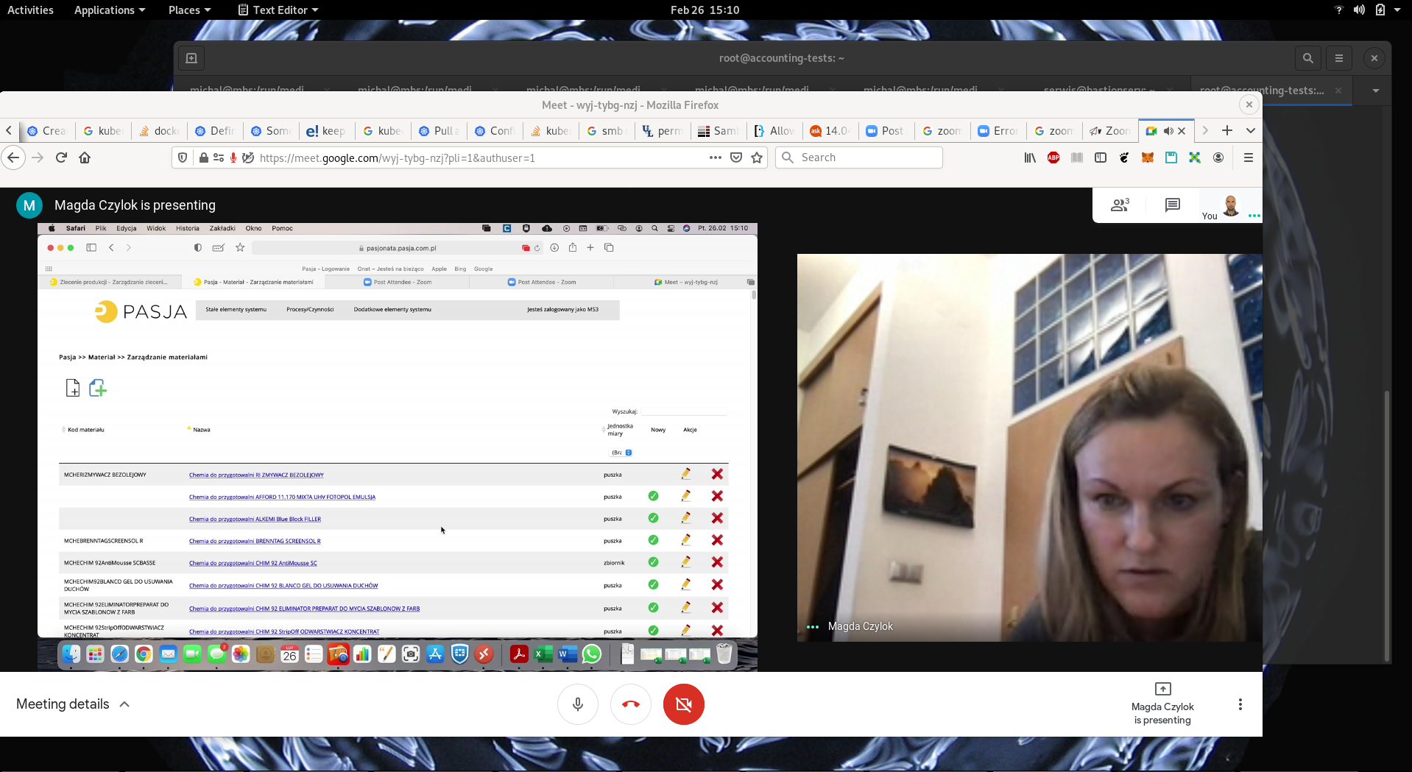
Task: Open MetaMask fox extension
Action: click(1148, 157)
